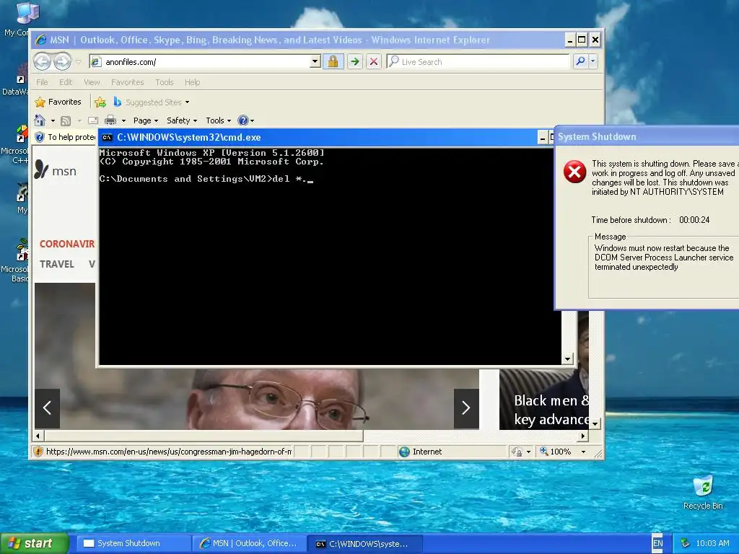Switch to cmd.exe taskbar button
Viewport: 739px width, 554px height.
(365, 543)
